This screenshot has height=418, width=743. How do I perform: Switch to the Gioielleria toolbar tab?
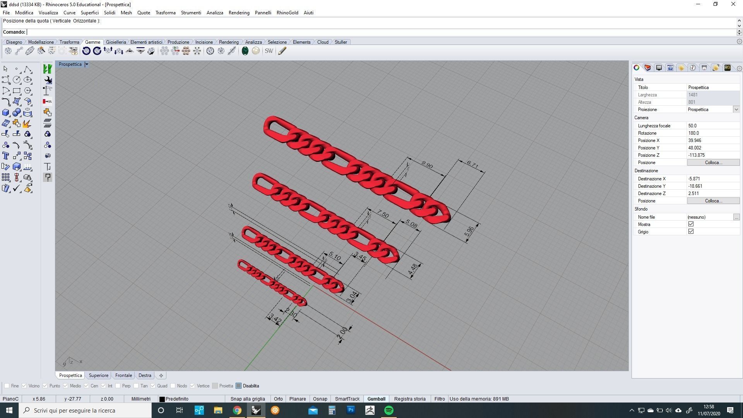(116, 42)
